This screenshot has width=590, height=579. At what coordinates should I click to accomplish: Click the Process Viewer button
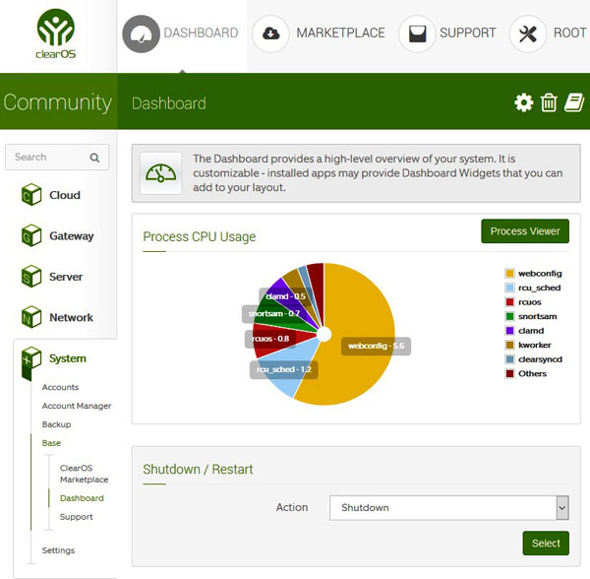[x=525, y=231]
